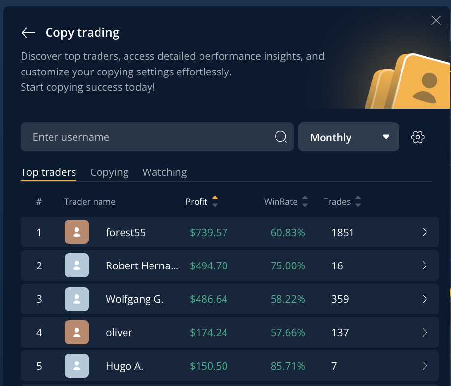
Task: Switch to the Copying tab
Action: [x=109, y=172]
